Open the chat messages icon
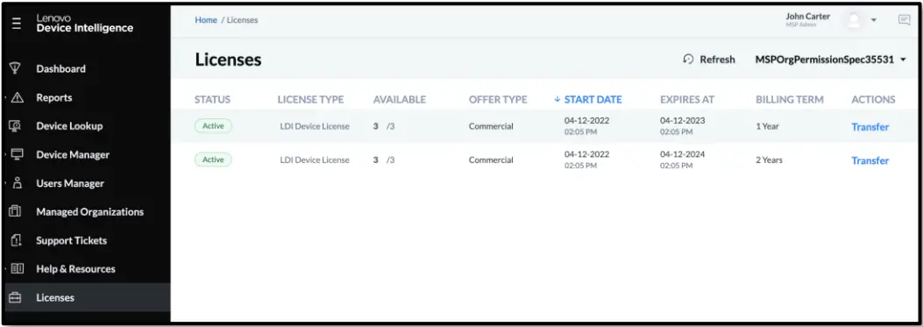This screenshot has height=327, width=923. (905, 20)
